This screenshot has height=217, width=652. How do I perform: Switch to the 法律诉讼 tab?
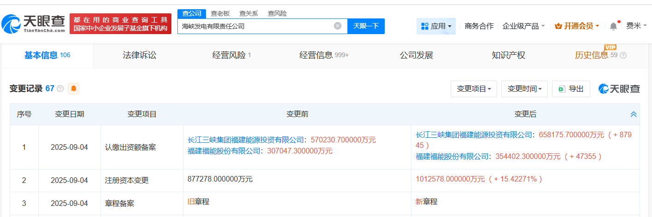pos(140,56)
